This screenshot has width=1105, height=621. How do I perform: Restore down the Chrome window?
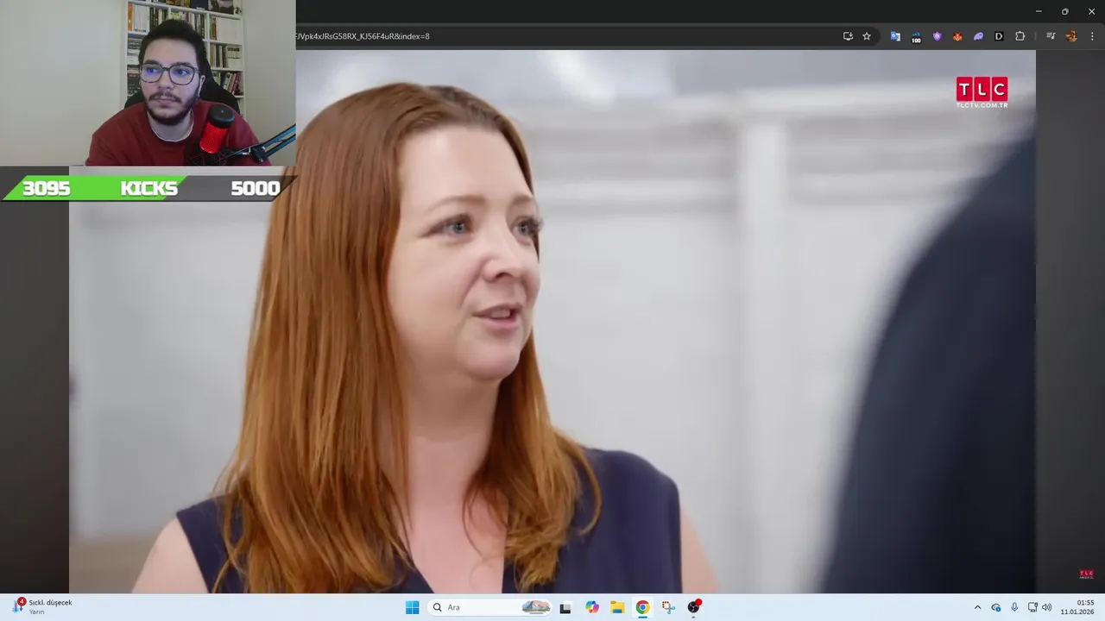click(1064, 11)
